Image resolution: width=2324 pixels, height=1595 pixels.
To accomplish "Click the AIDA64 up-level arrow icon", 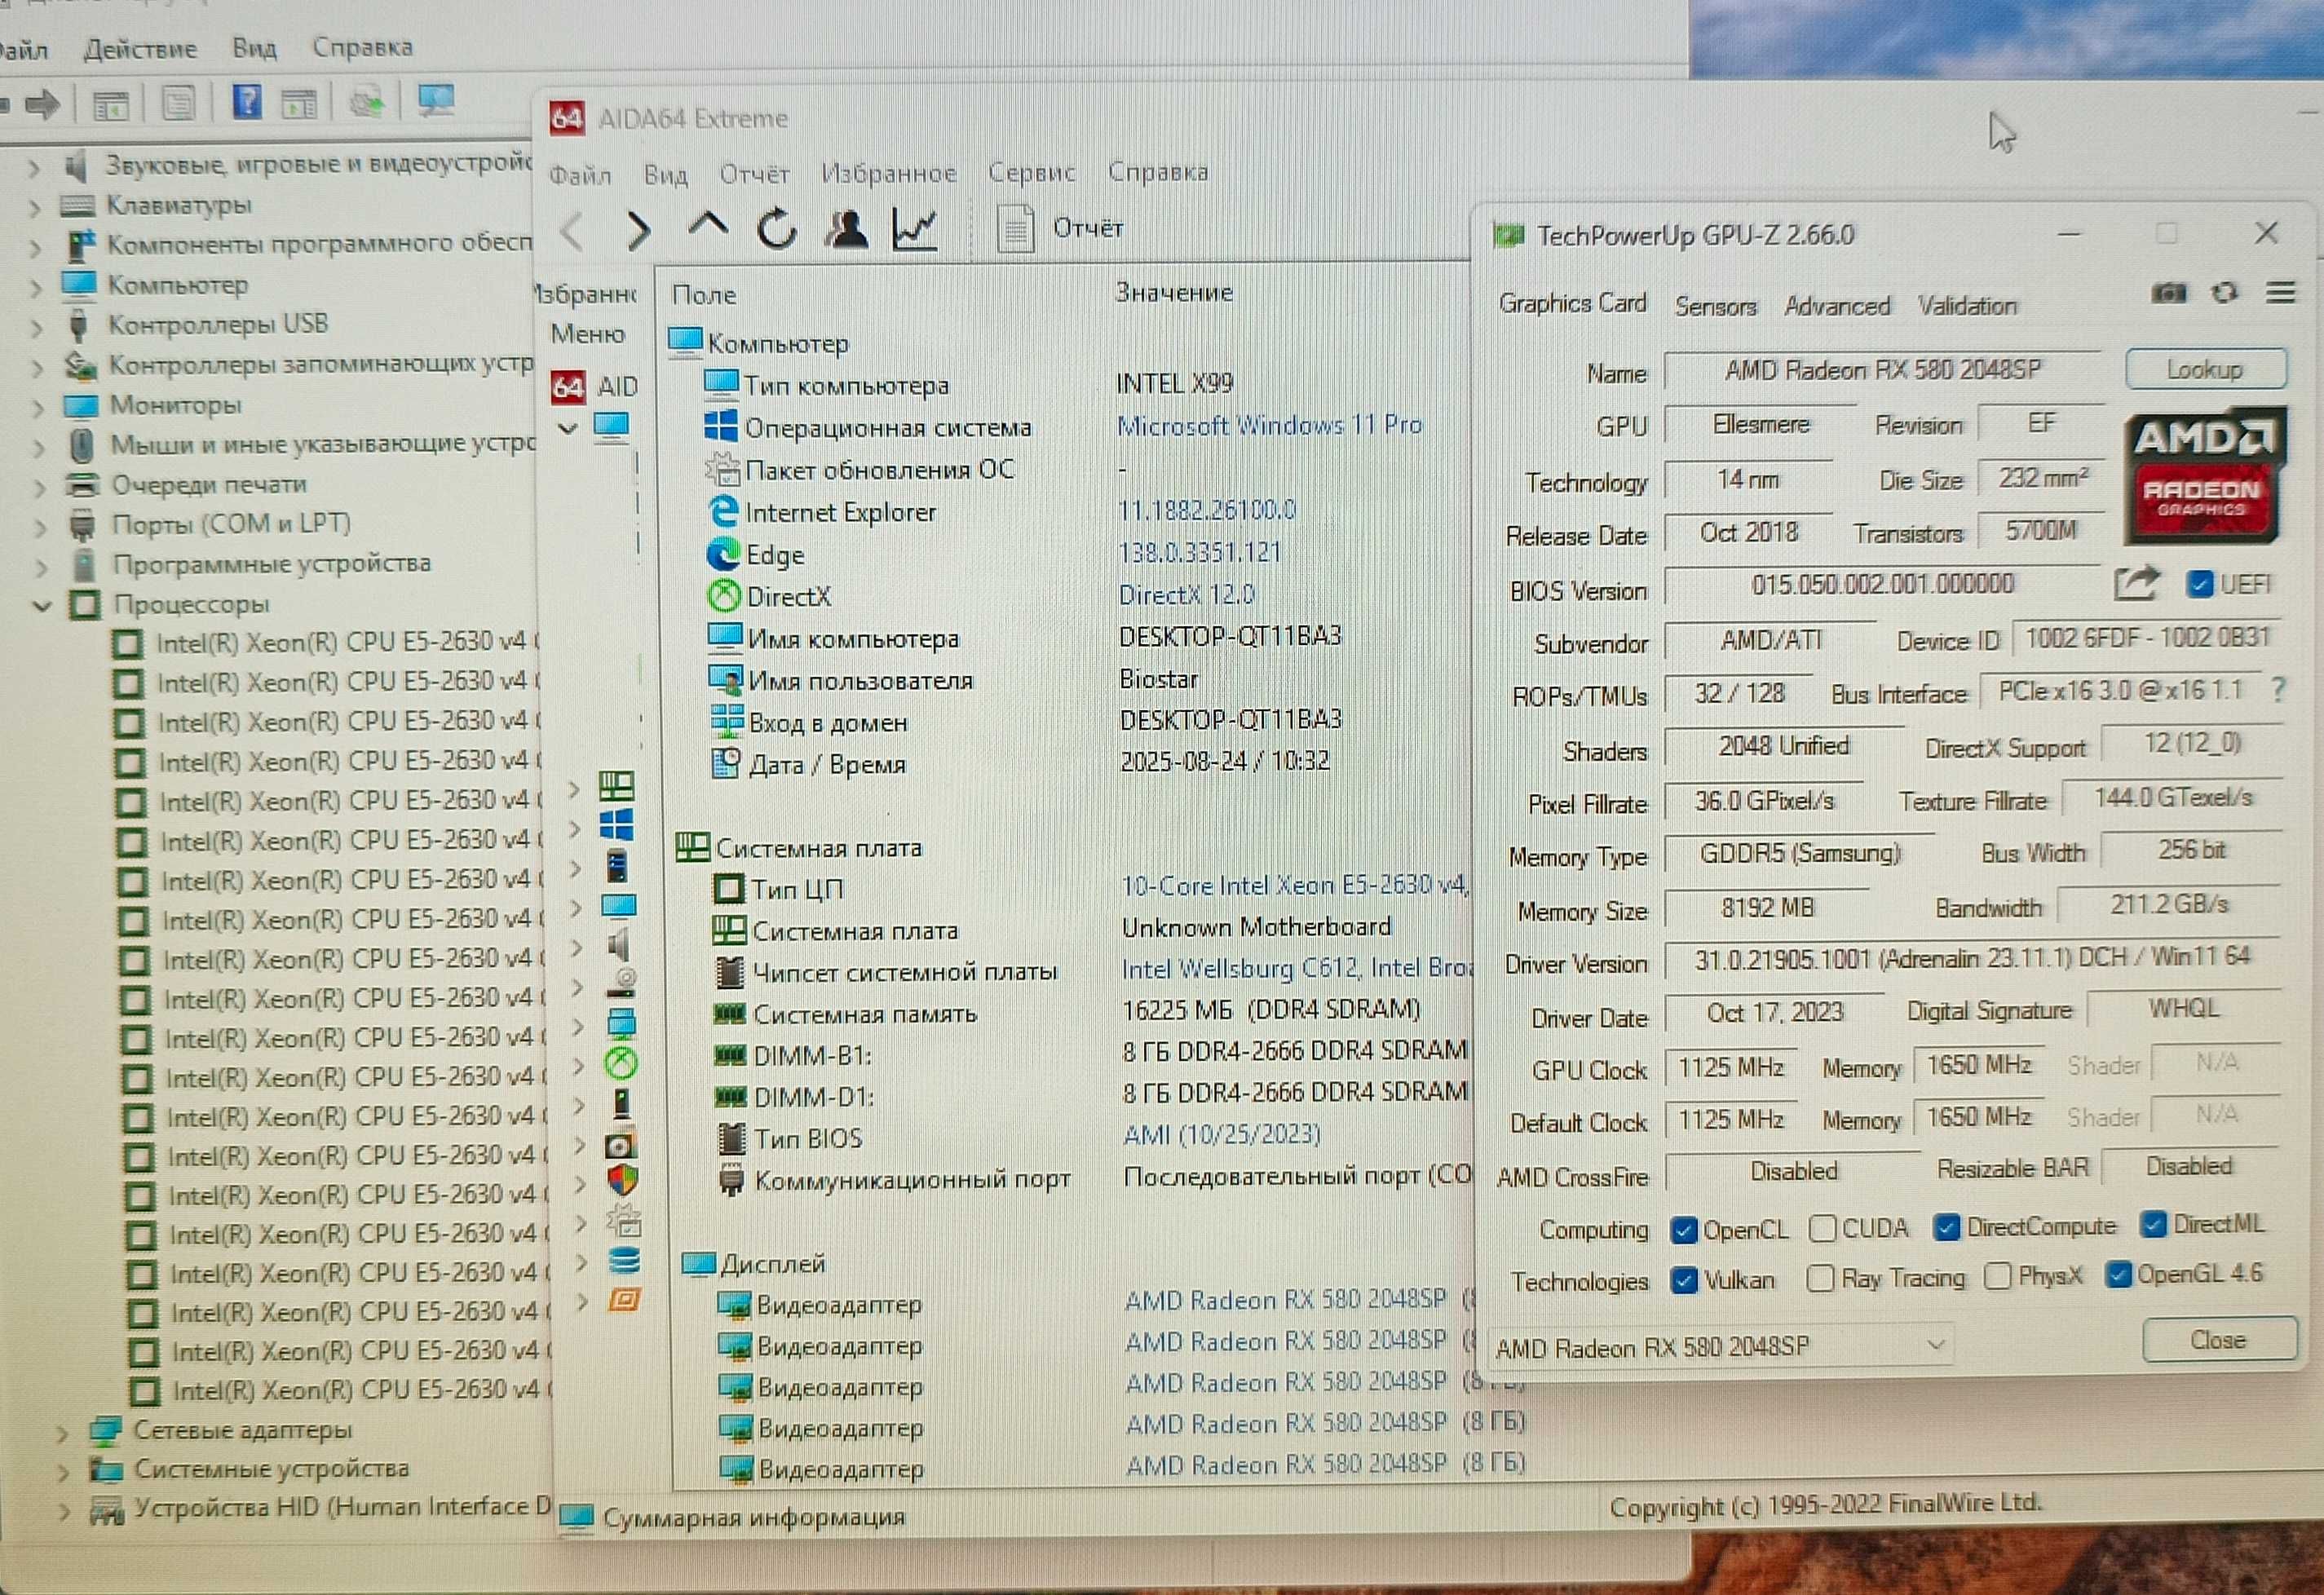I will pos(707,224).
